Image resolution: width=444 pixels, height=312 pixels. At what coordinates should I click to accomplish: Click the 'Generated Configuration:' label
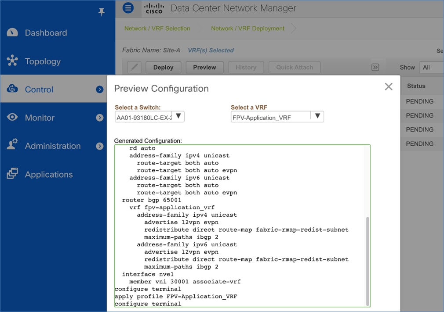coord(148,141)
